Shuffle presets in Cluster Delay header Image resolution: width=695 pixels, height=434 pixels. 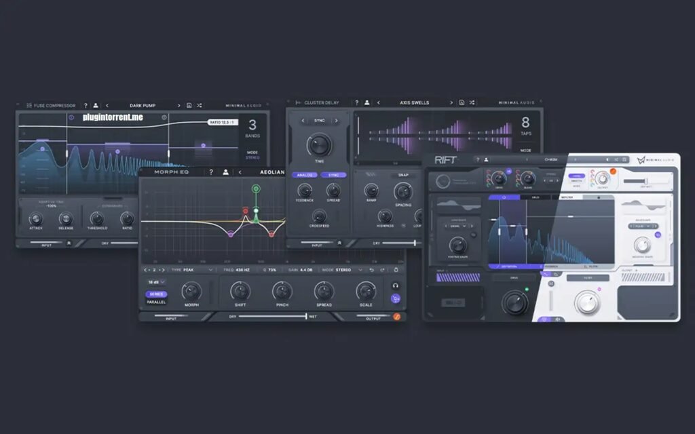pos(472,102)
